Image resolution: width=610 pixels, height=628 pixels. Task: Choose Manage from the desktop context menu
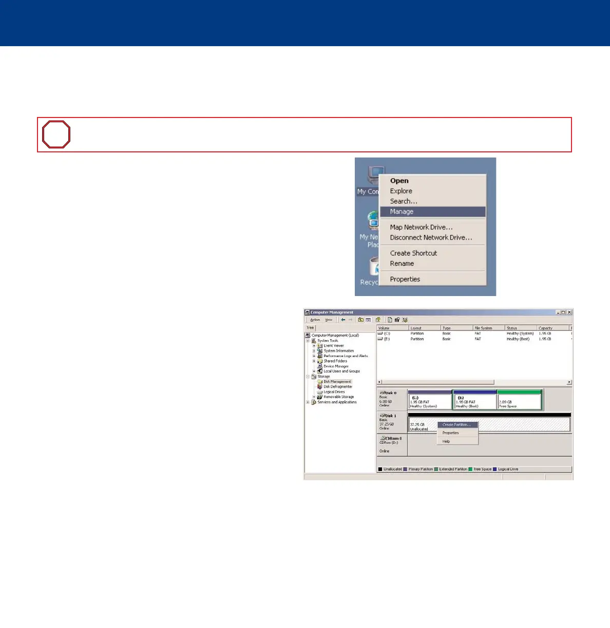click(402, 212)
